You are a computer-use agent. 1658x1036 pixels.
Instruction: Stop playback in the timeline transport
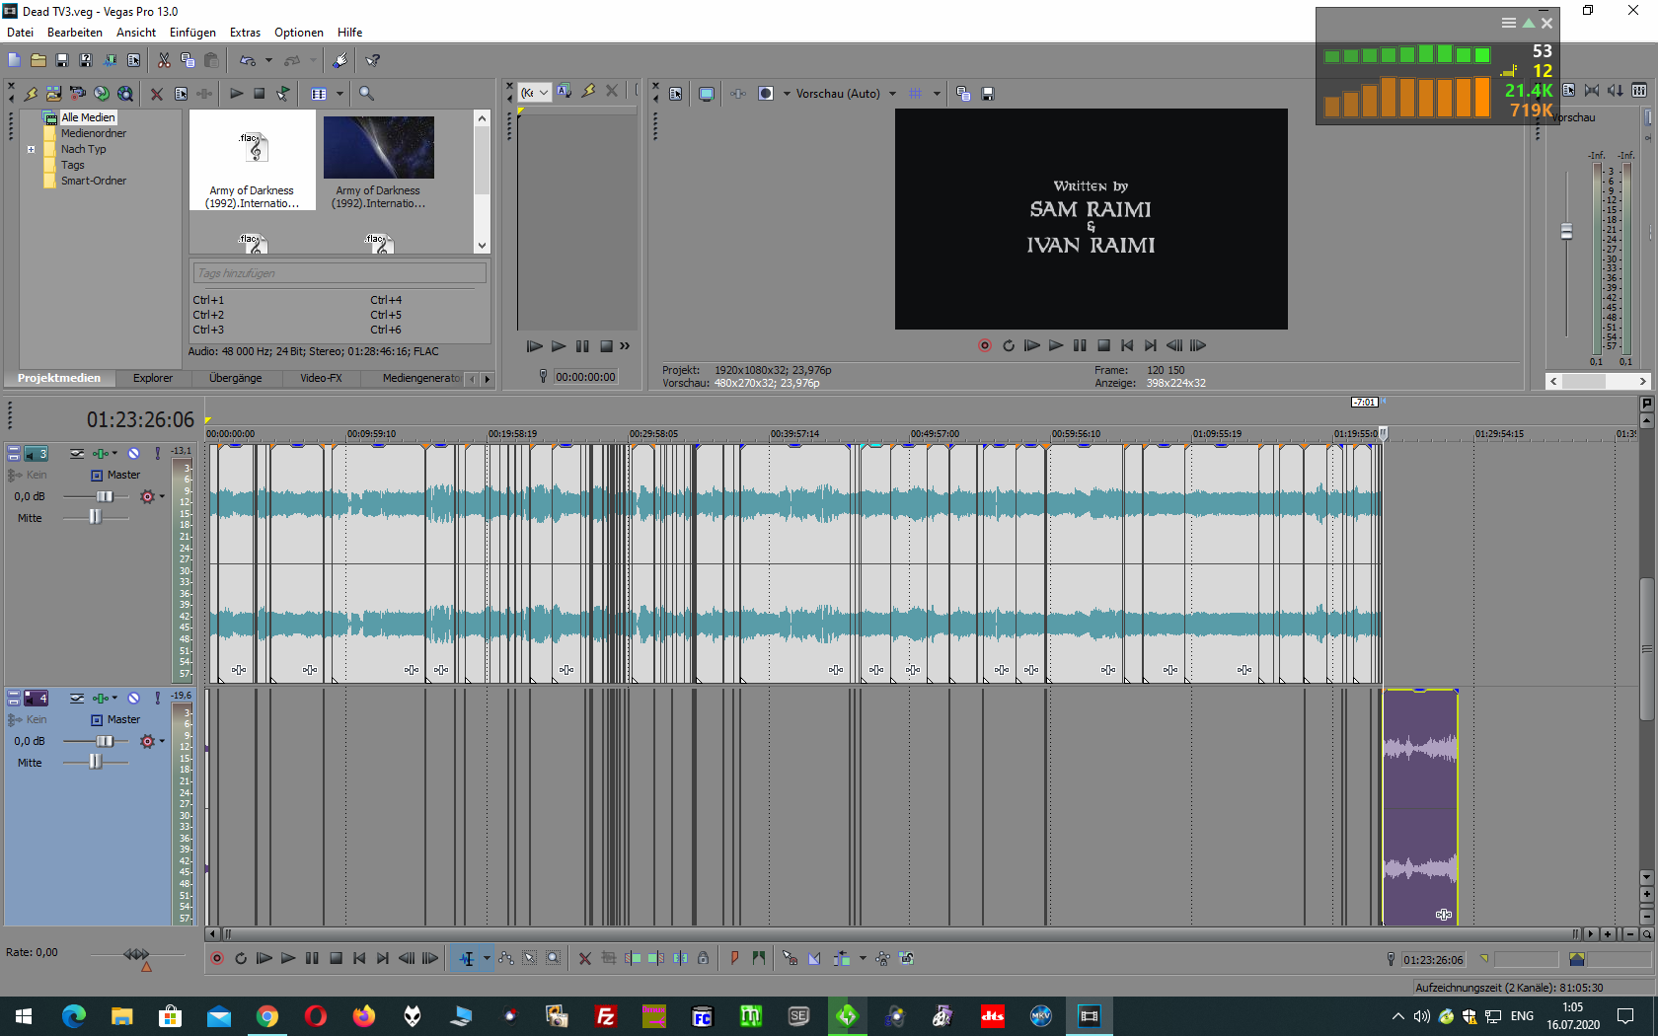point(336,958)
